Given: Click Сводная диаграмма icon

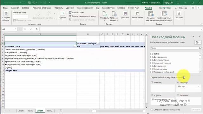Looking at the screenshot, I should [x=151, y=14].
